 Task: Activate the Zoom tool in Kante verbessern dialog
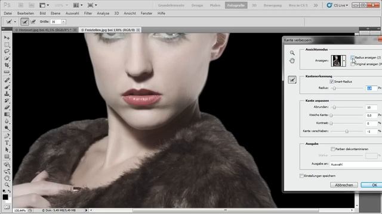(x=292, y=53)
